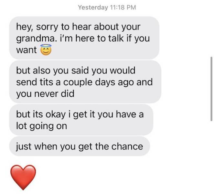Click the text 'you never did'
Image resolution: width=214 pixels, height=194 pixels.
coord(45,94)
